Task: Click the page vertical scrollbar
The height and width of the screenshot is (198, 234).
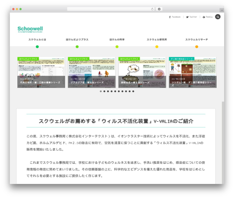Action: (223, 143)
